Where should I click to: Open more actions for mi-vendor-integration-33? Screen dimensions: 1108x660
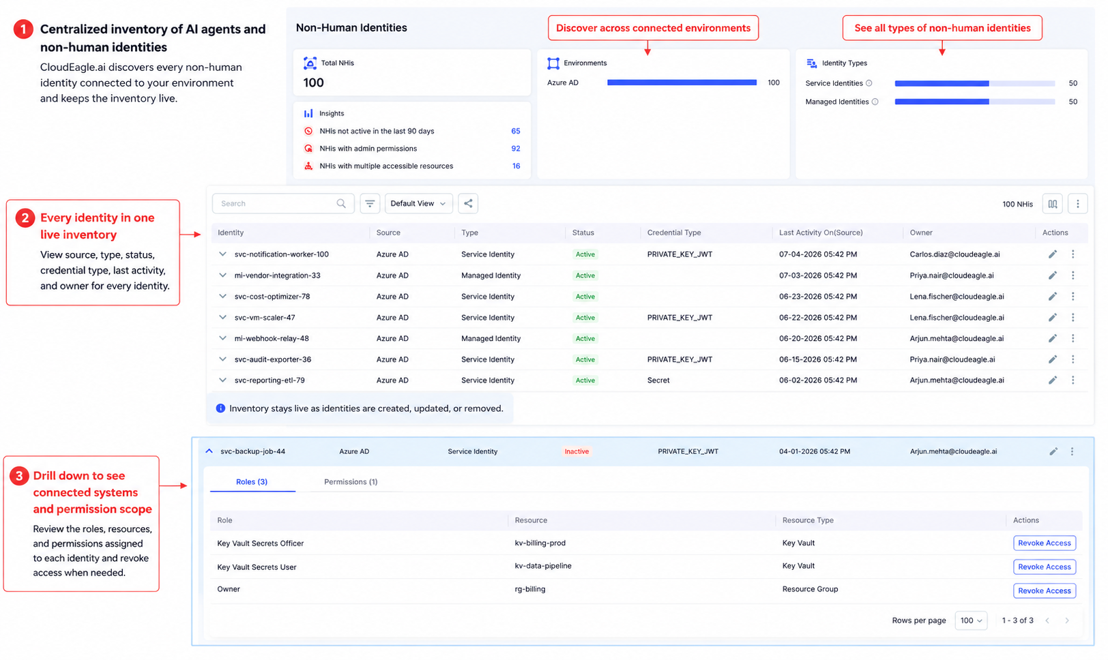click(x=1073, y=275)
